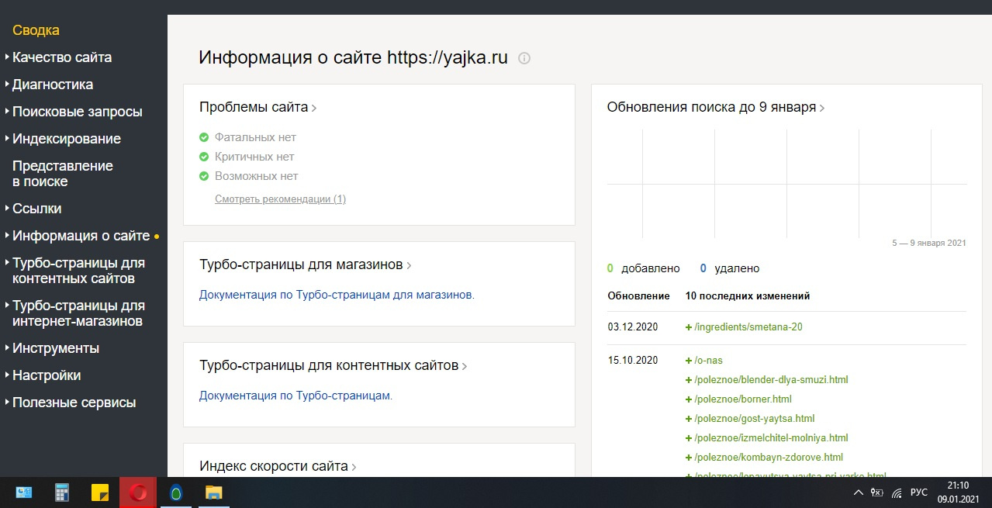Open the Calculator app in the taskbar
This screenshot has height=508, width=992.
tap(62, 492)
